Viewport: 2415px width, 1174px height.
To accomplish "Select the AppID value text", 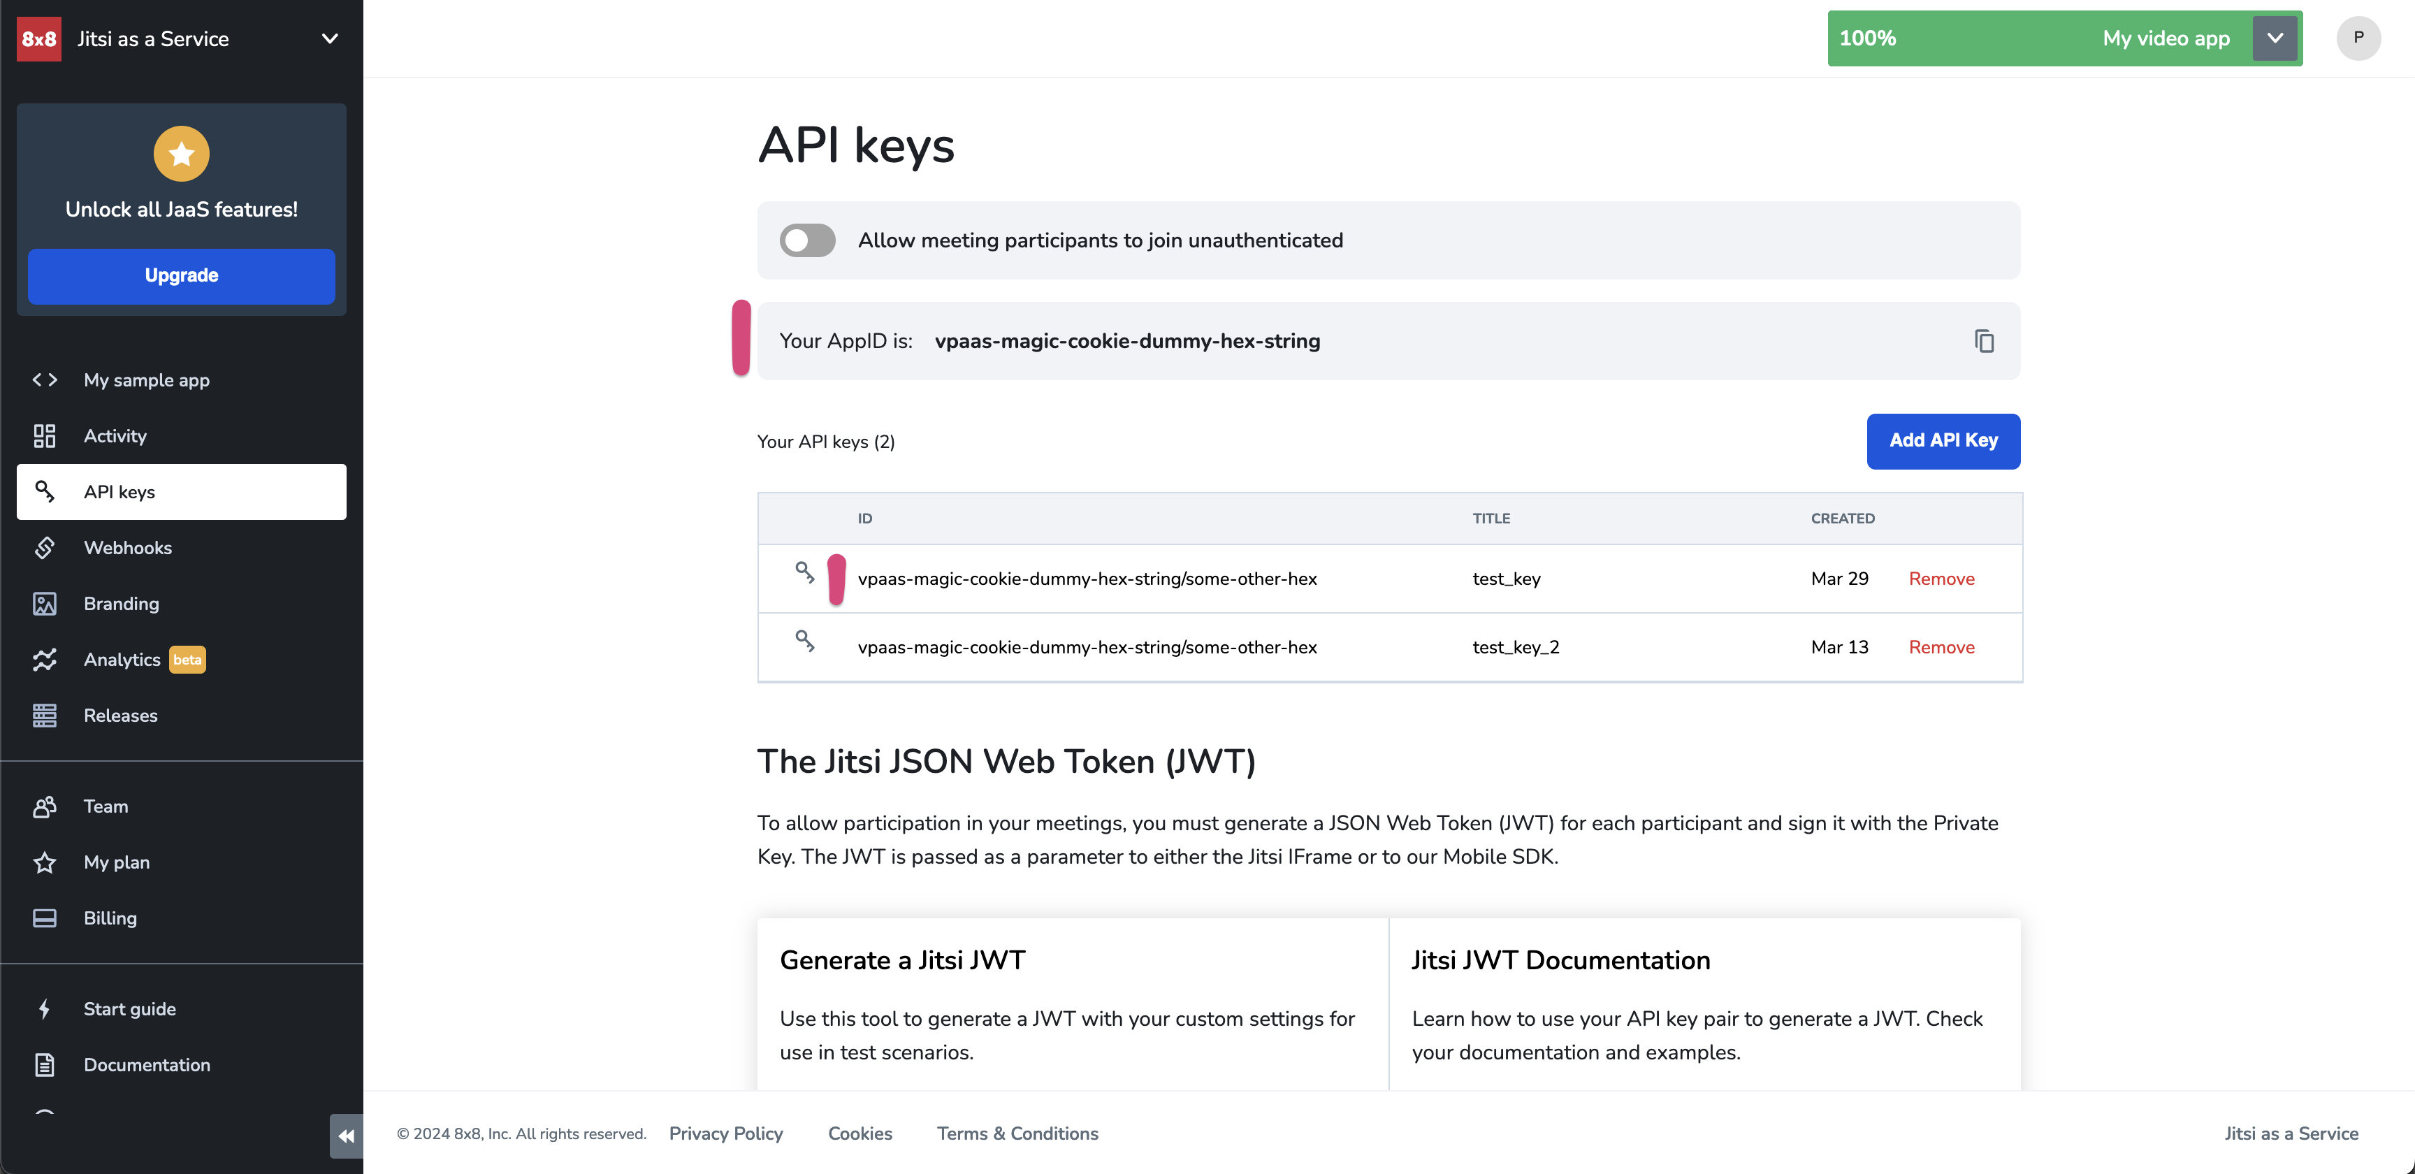I will click(x=1127, y=341).
